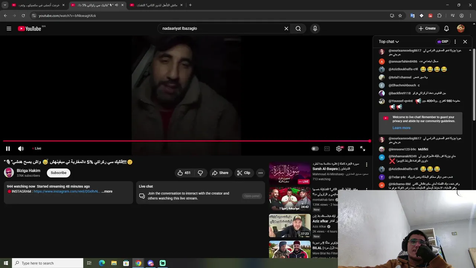Click the taskbar search box
Screen dimensions: 476x268
48,263
